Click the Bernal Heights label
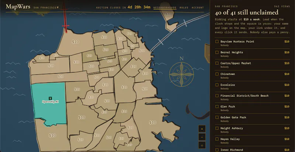This screenshot has height=152, width=295. coord(232,52)
